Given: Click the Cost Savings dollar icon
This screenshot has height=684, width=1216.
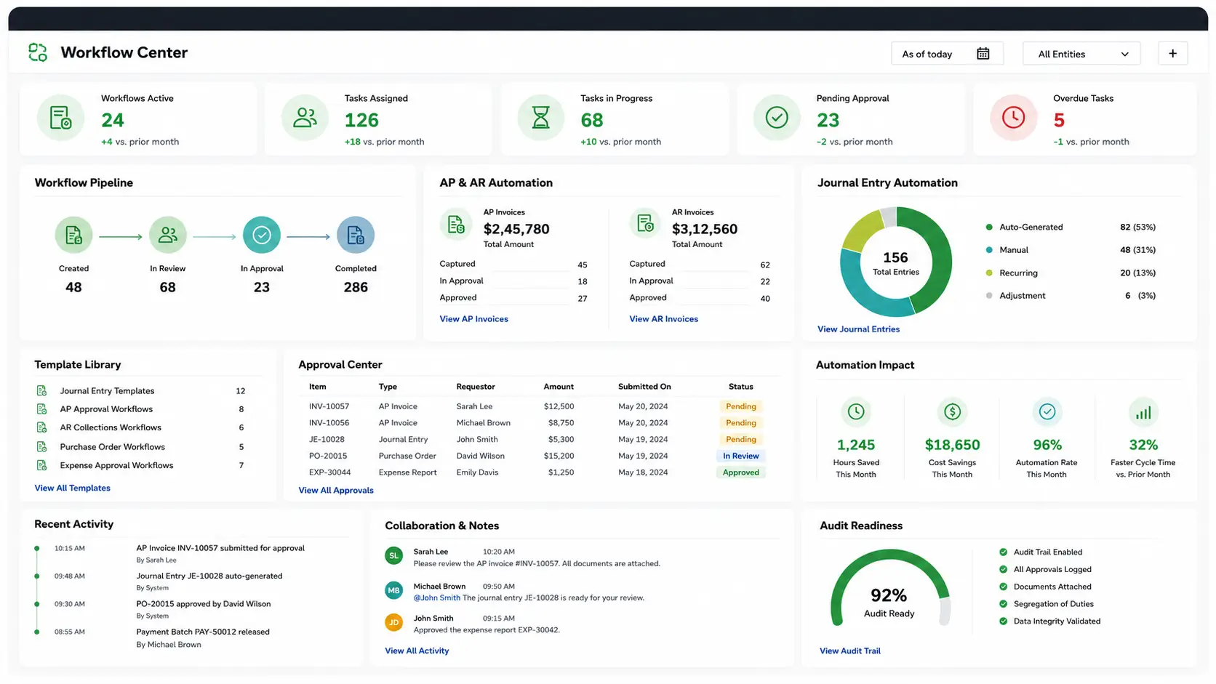Looking at the screenshot, I should (x=952, y=412).
